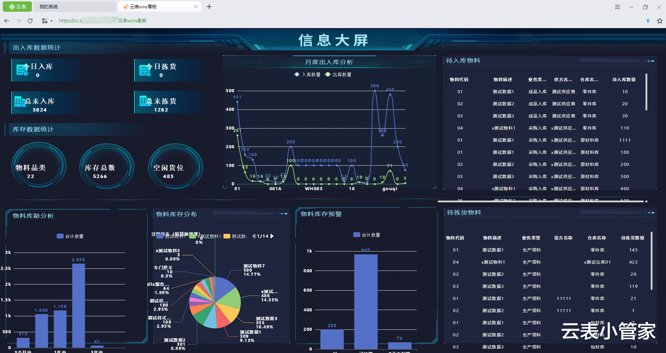Click the 3824 总未入库 value
This screenshot has width=666, height=353.
coord(40,110)
